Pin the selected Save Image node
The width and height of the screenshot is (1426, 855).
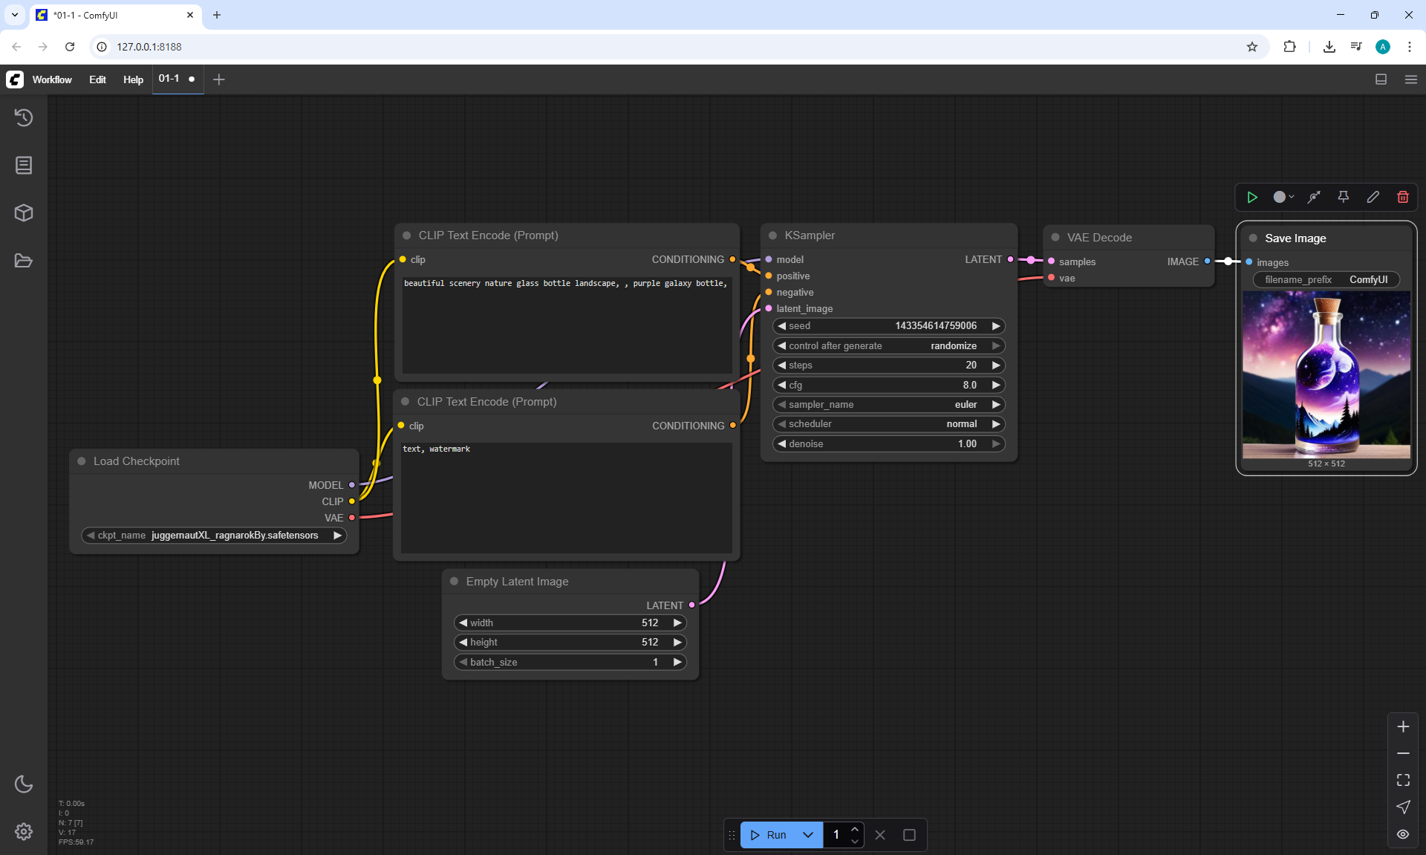[1343, 197]
